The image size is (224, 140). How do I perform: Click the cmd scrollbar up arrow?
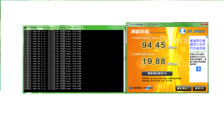(x=125, y=31)
